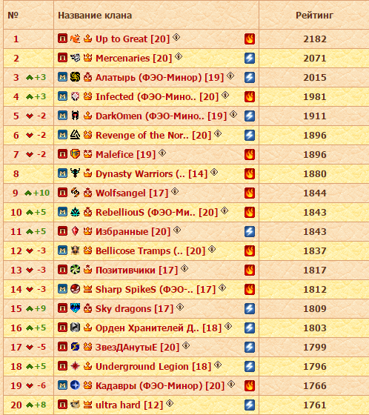Click the clan emblem beside Алатырь

click(75, 77)
